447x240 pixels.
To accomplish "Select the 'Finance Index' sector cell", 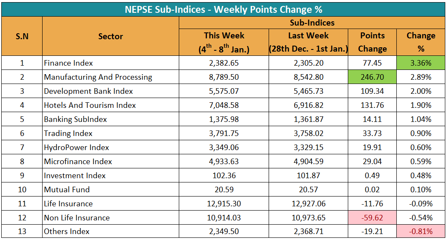I will pyautogui.click(x=69, y=63).
